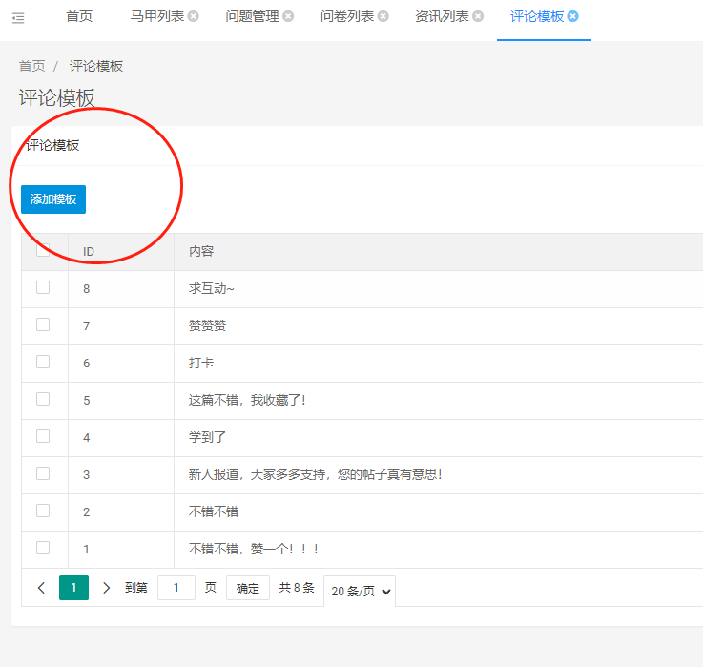Click 共 8 条 total count text
Image resolution: width=703 pixels, height=667 pixels.
(297, 588)
